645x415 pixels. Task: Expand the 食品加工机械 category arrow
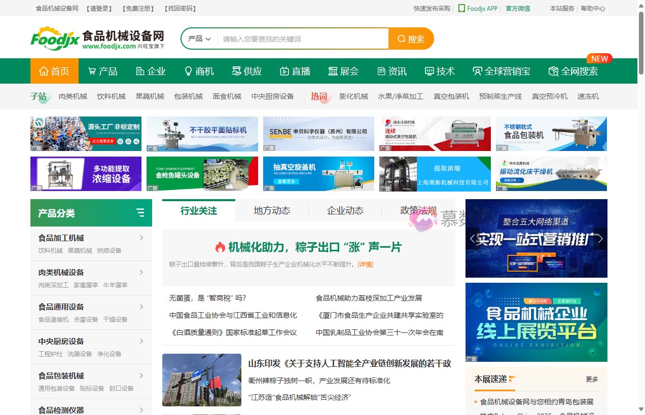click(141, 238)
